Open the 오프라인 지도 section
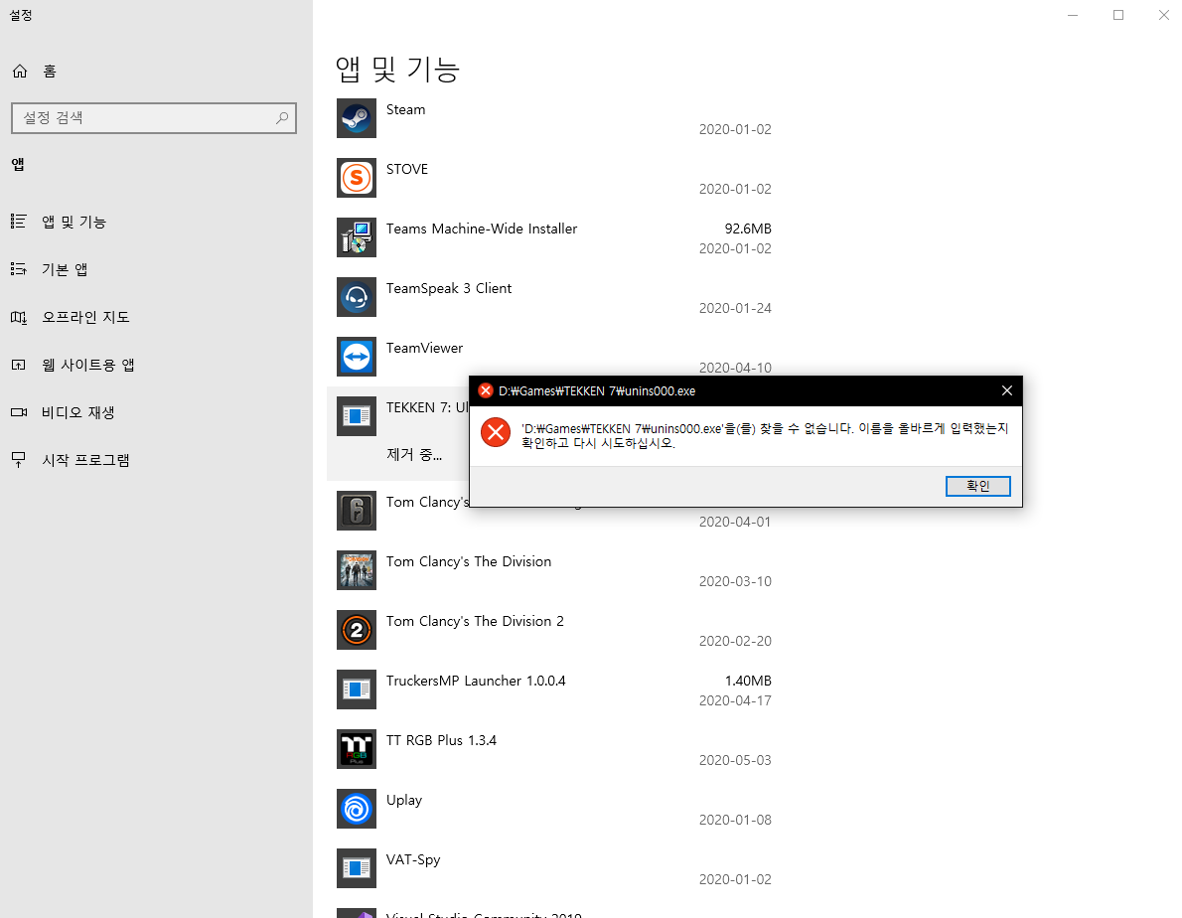Viewport: 1182px width, 918px height. coord(156,317)
